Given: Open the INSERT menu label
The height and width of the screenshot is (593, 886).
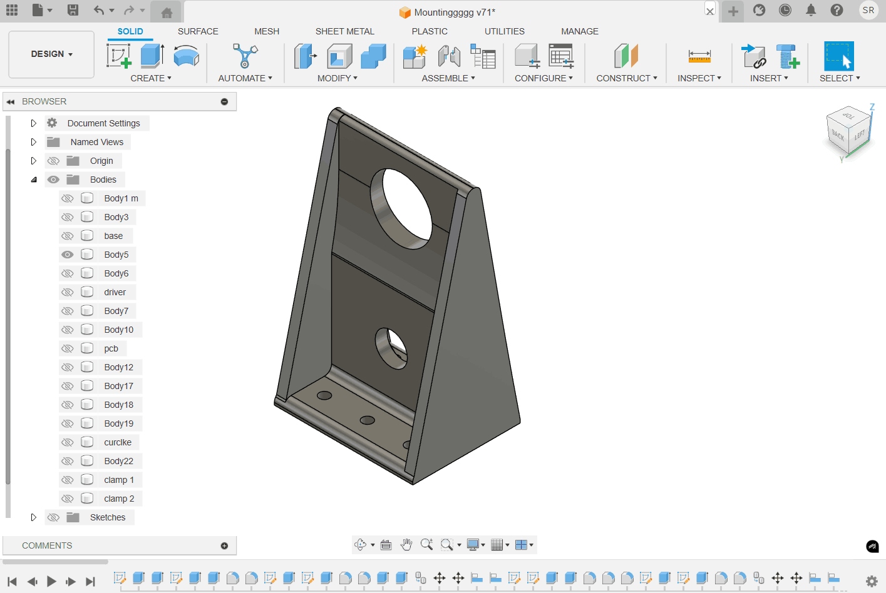Looking at the screenshot, I should [x=769, y=78].
